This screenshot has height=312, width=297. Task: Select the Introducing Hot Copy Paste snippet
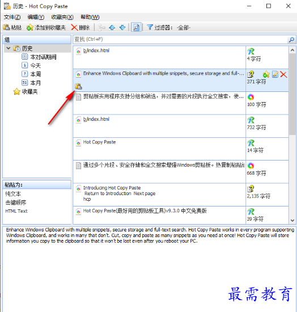(x=159, y=195)
